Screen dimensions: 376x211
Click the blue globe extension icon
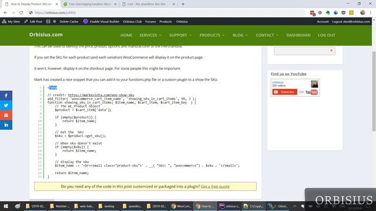[x=335, y=13]
